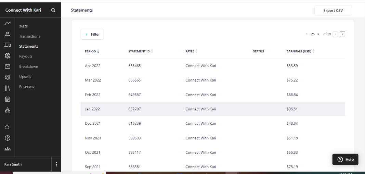Viewport: 365px width, 174px height.
Task: Click statement ID 683465
Action: point(134,66)
